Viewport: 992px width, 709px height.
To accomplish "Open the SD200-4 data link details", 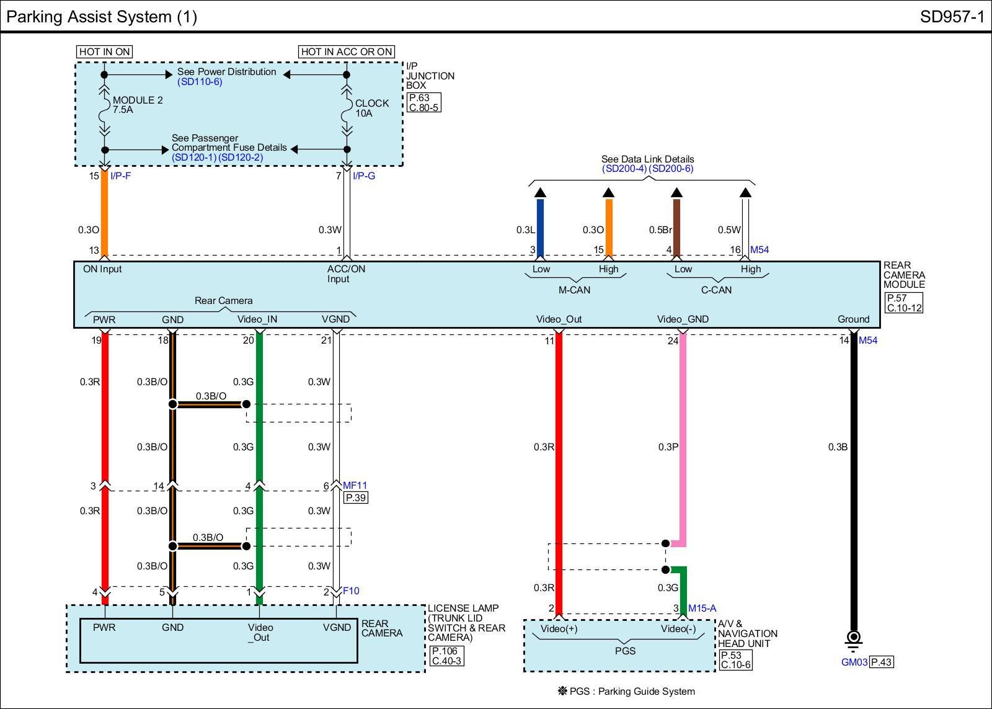I will tap(624, 169).
